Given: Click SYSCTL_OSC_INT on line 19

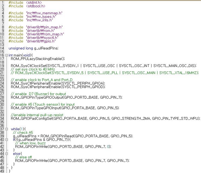Looking at the screenshot, I should click(x=134, y=66).
